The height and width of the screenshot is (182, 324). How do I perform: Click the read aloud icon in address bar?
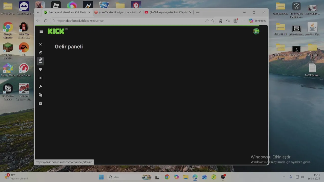coord(207,21)
